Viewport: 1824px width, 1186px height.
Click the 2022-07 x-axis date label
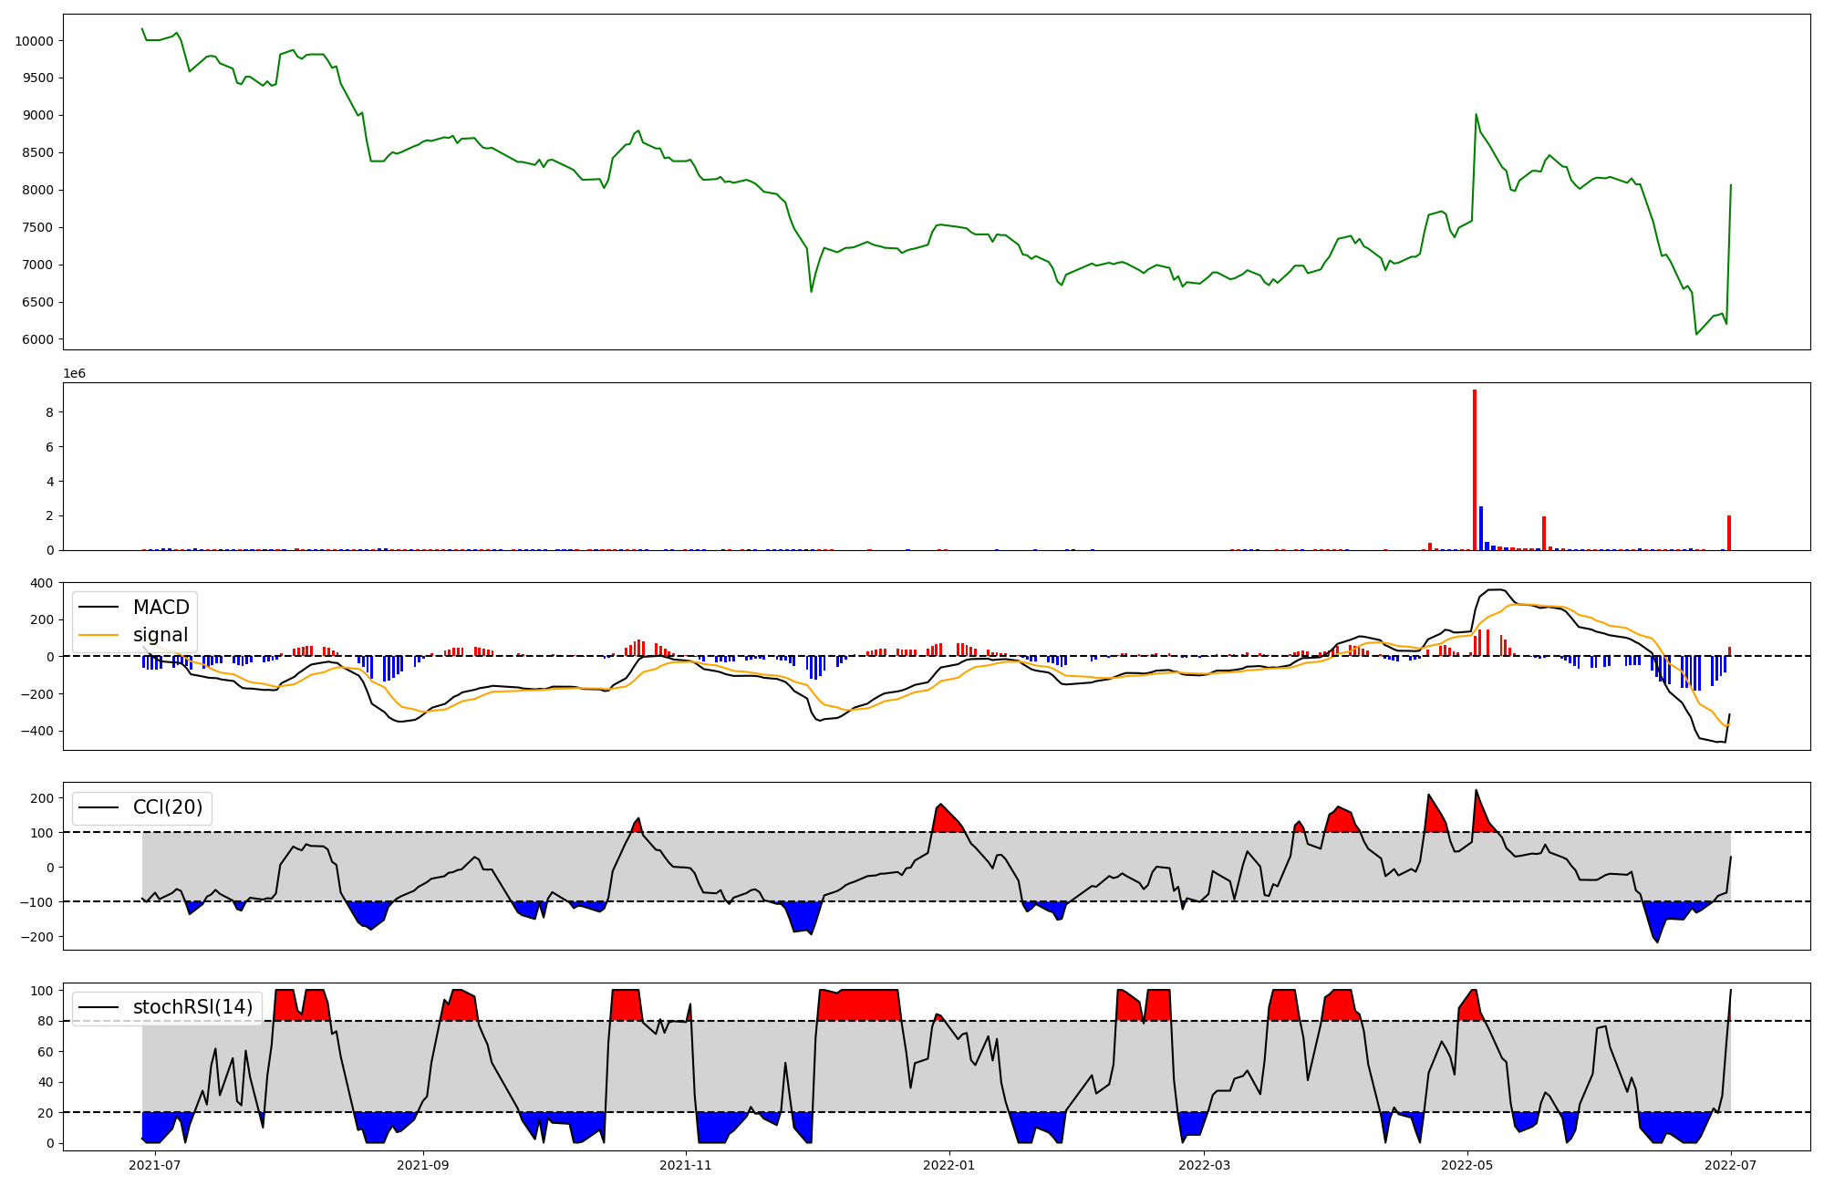1731,1164
